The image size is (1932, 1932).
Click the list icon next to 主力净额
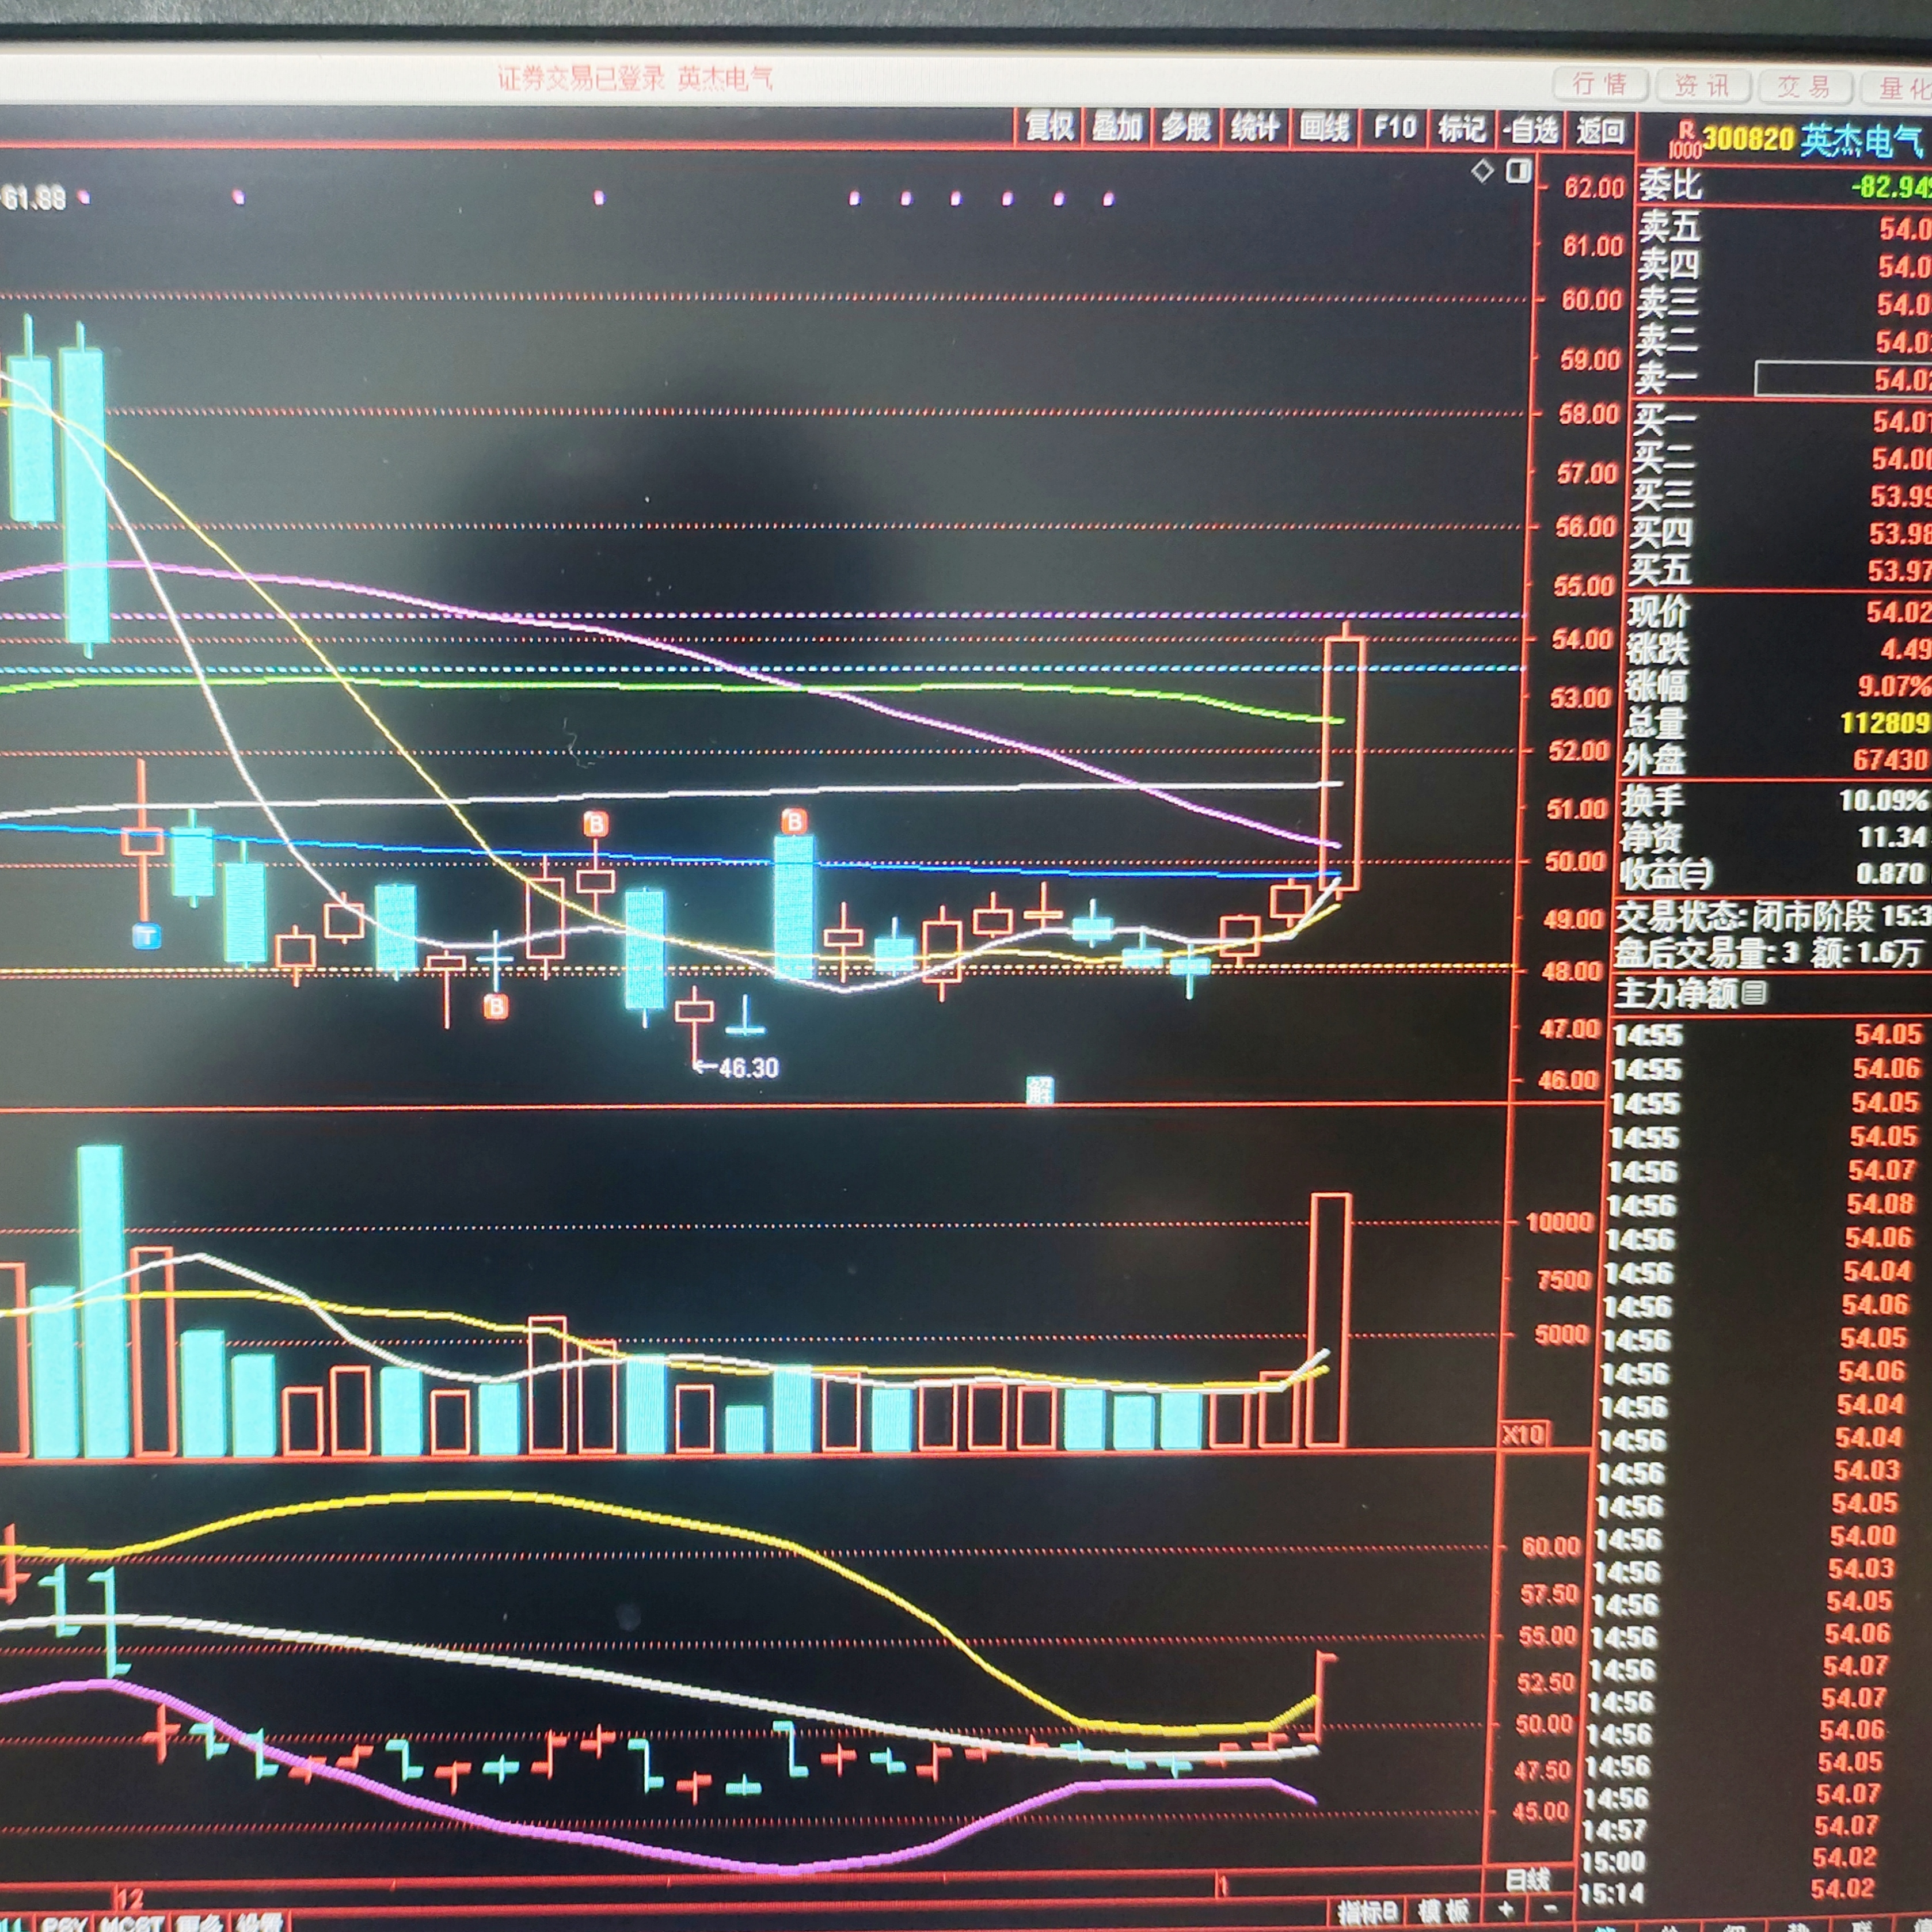[x=1753, y=993]
